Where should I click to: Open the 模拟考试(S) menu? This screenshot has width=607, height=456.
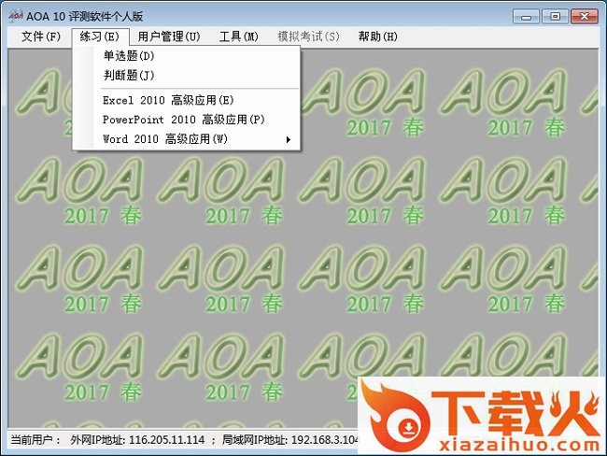[x=308, y=36]
